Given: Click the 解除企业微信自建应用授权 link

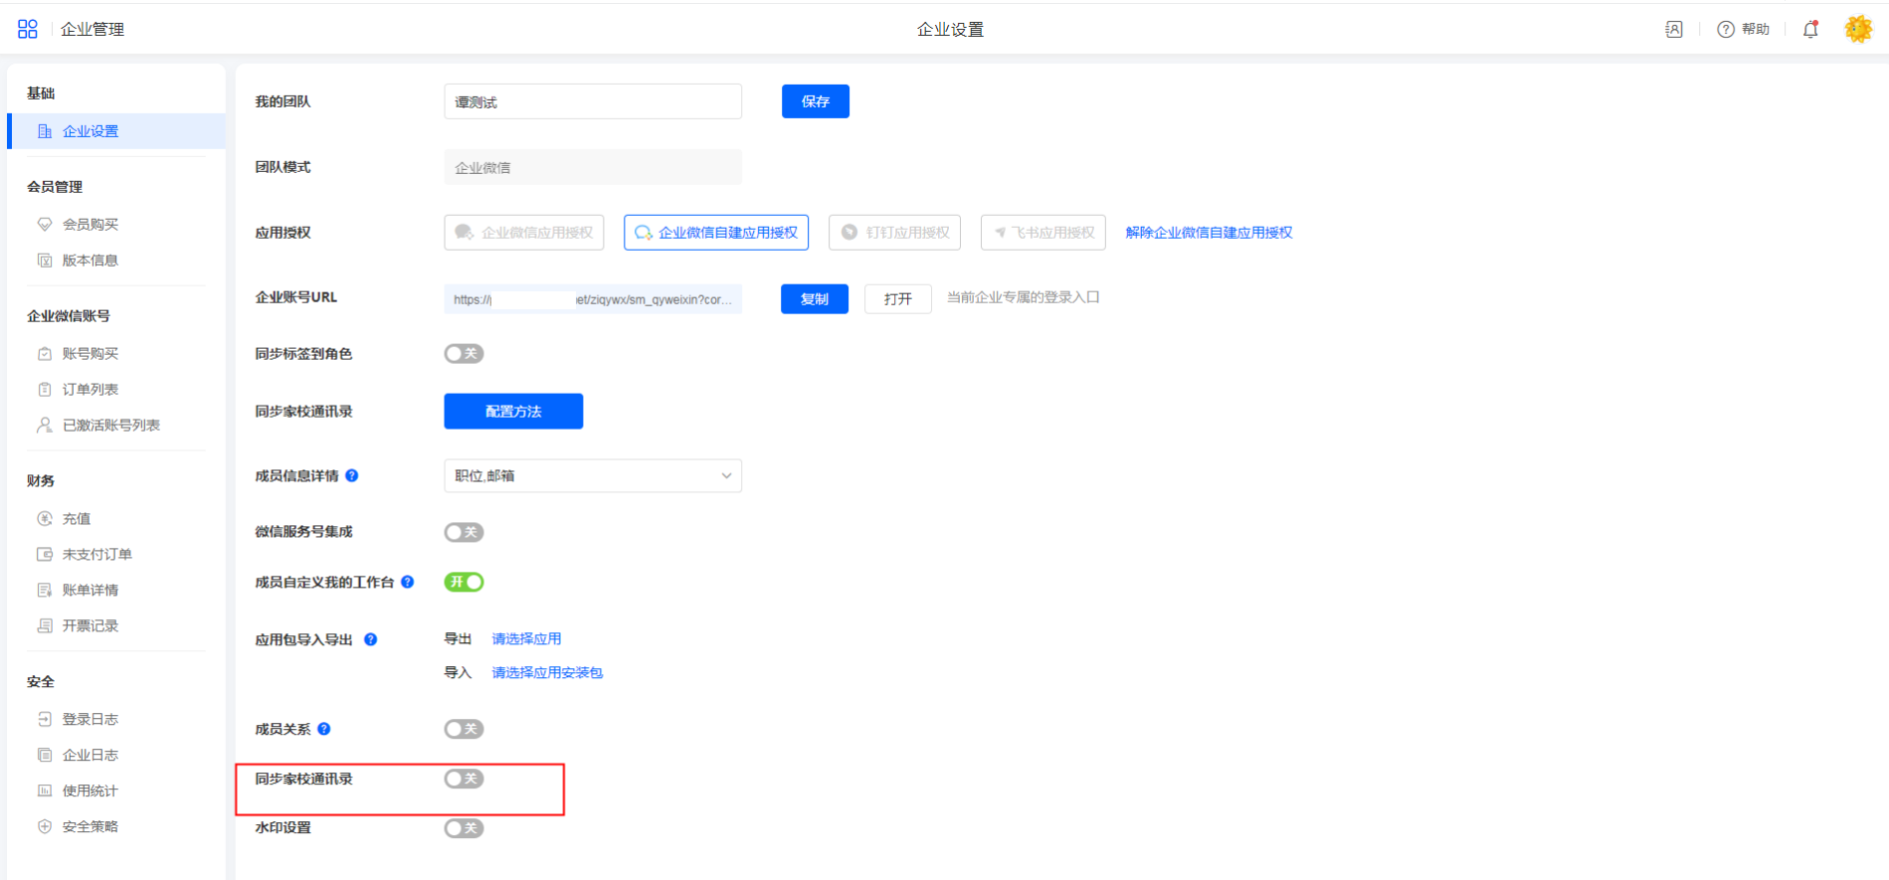Looking at the screenshot, I should click(1209, 233).
